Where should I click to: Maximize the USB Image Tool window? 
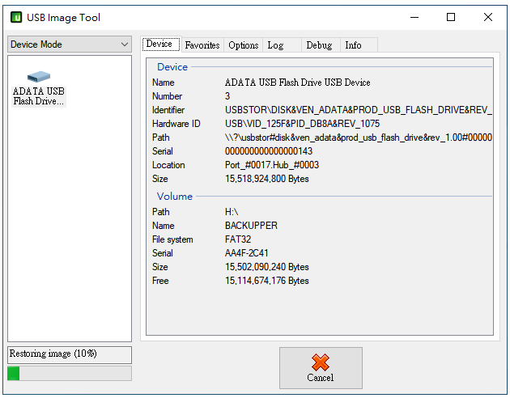[x=451, y=17]
